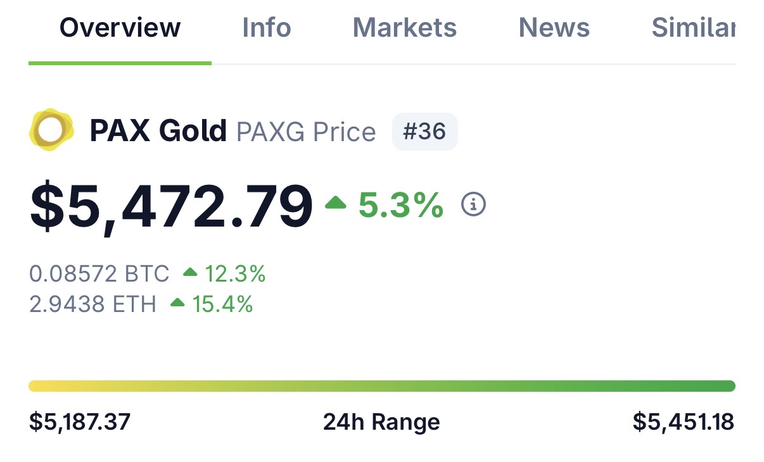This screenshot has height=462, width=764.
Task: Open the Info tab
Action: point(266,28)
